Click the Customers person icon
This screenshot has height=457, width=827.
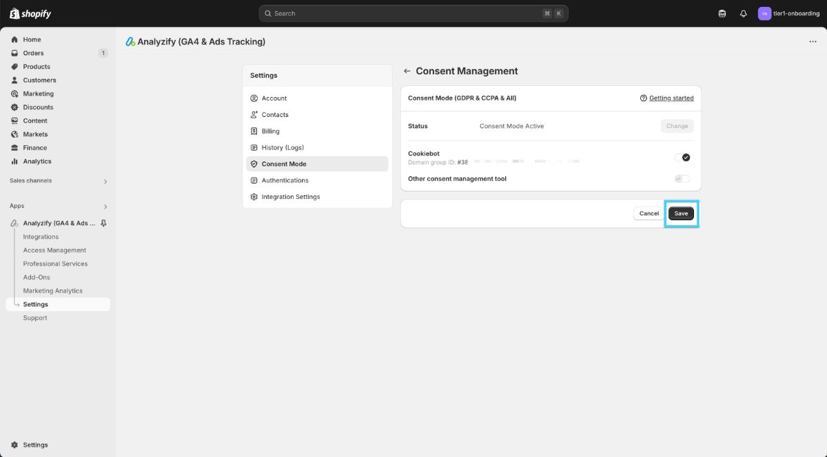pyautogui.click(x=14, y=81)
